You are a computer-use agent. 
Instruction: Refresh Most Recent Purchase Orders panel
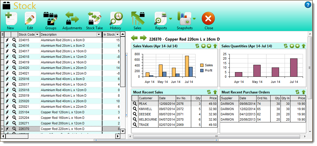(297, 92)
